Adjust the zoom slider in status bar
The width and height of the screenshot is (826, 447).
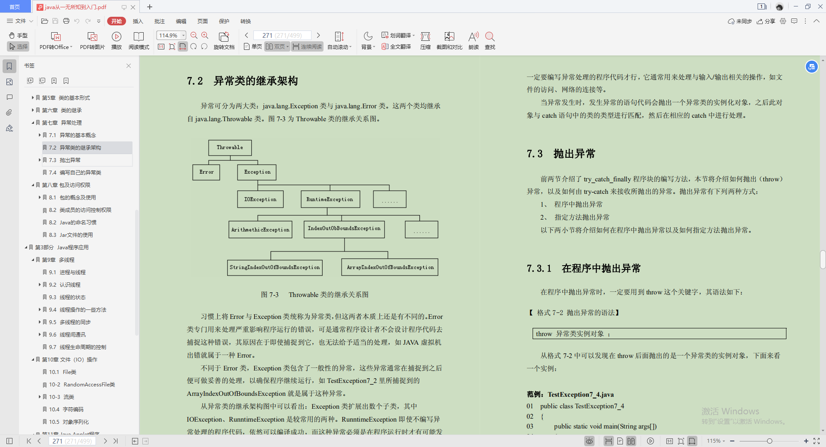point(769,441)
